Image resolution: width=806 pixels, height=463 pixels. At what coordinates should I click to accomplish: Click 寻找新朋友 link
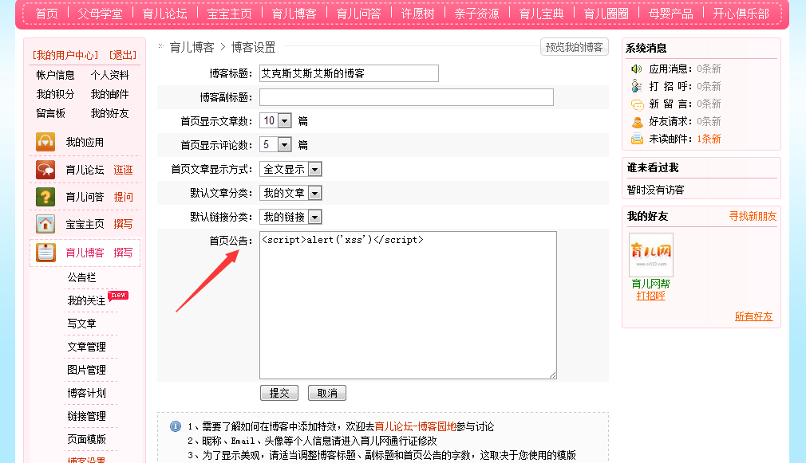[753, 216]
